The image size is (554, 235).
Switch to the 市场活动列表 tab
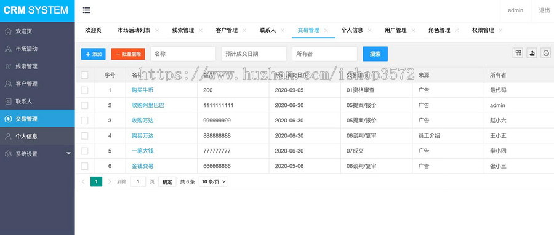[x=134, y=30]
